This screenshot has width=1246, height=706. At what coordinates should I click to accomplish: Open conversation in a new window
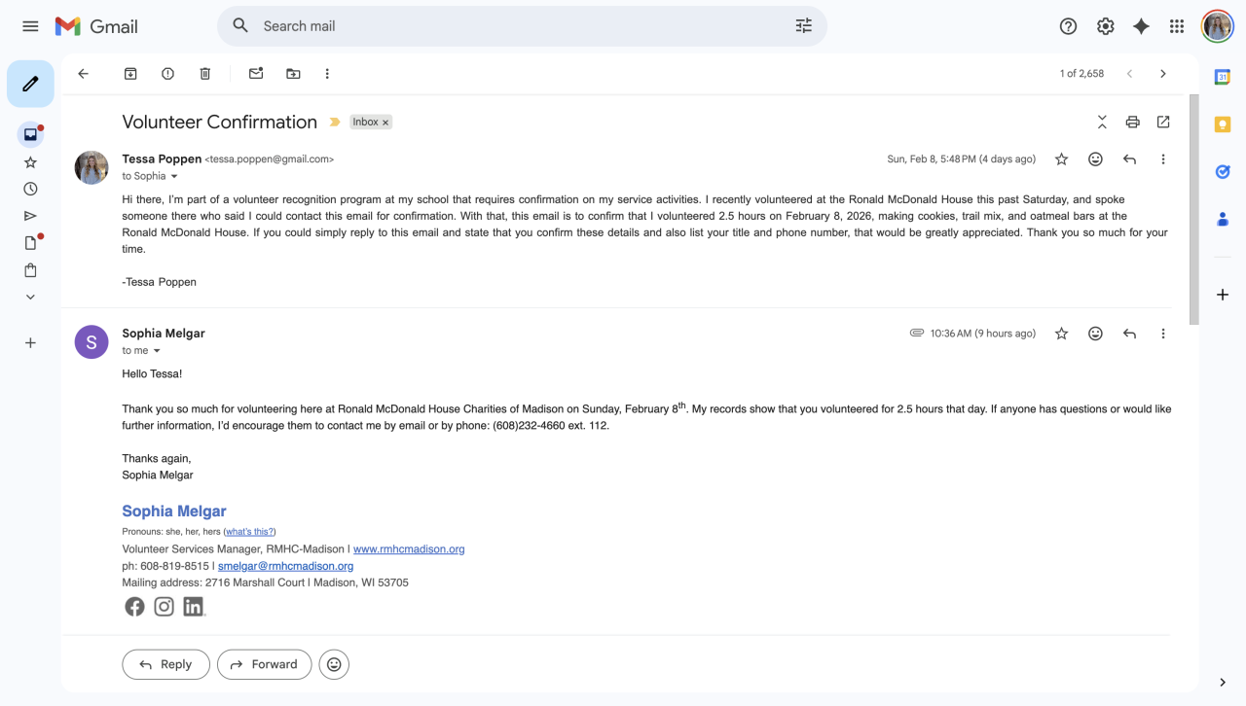[1163, 123]
